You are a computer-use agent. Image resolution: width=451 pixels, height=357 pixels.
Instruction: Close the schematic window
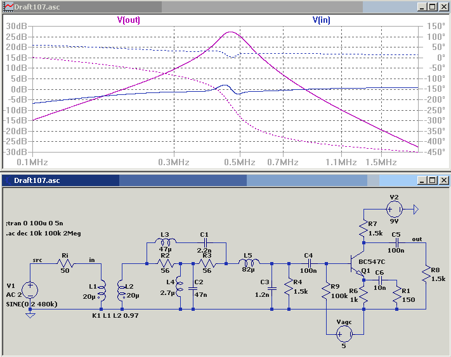(x=444, y=180)
